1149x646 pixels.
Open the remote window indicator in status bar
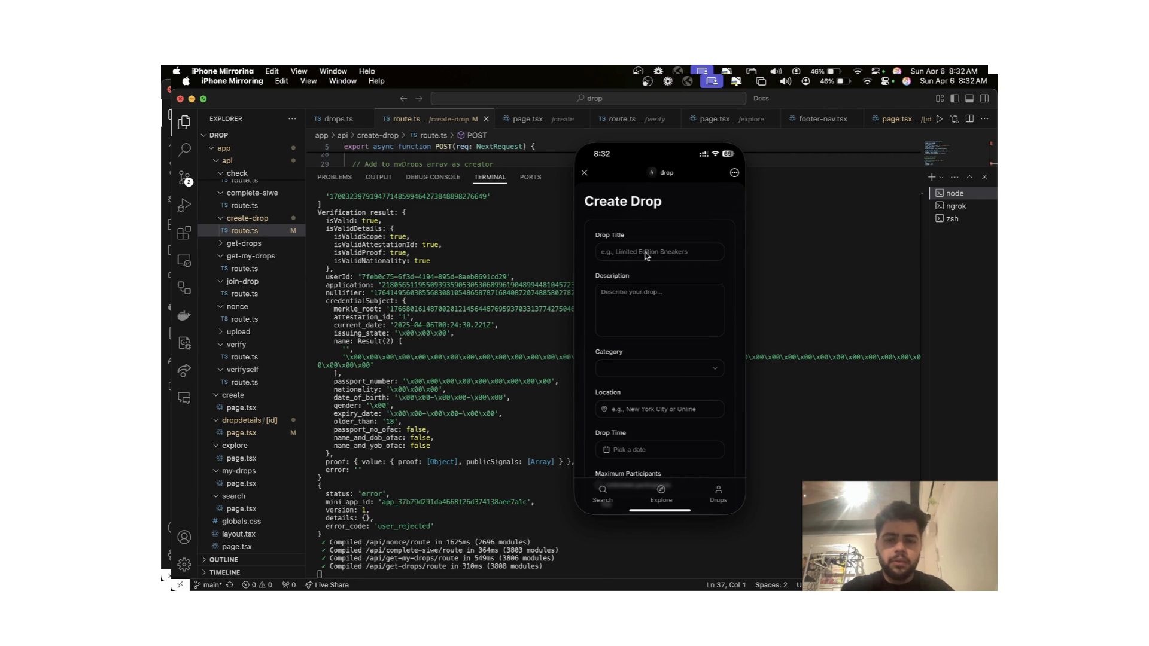point(180,585)
